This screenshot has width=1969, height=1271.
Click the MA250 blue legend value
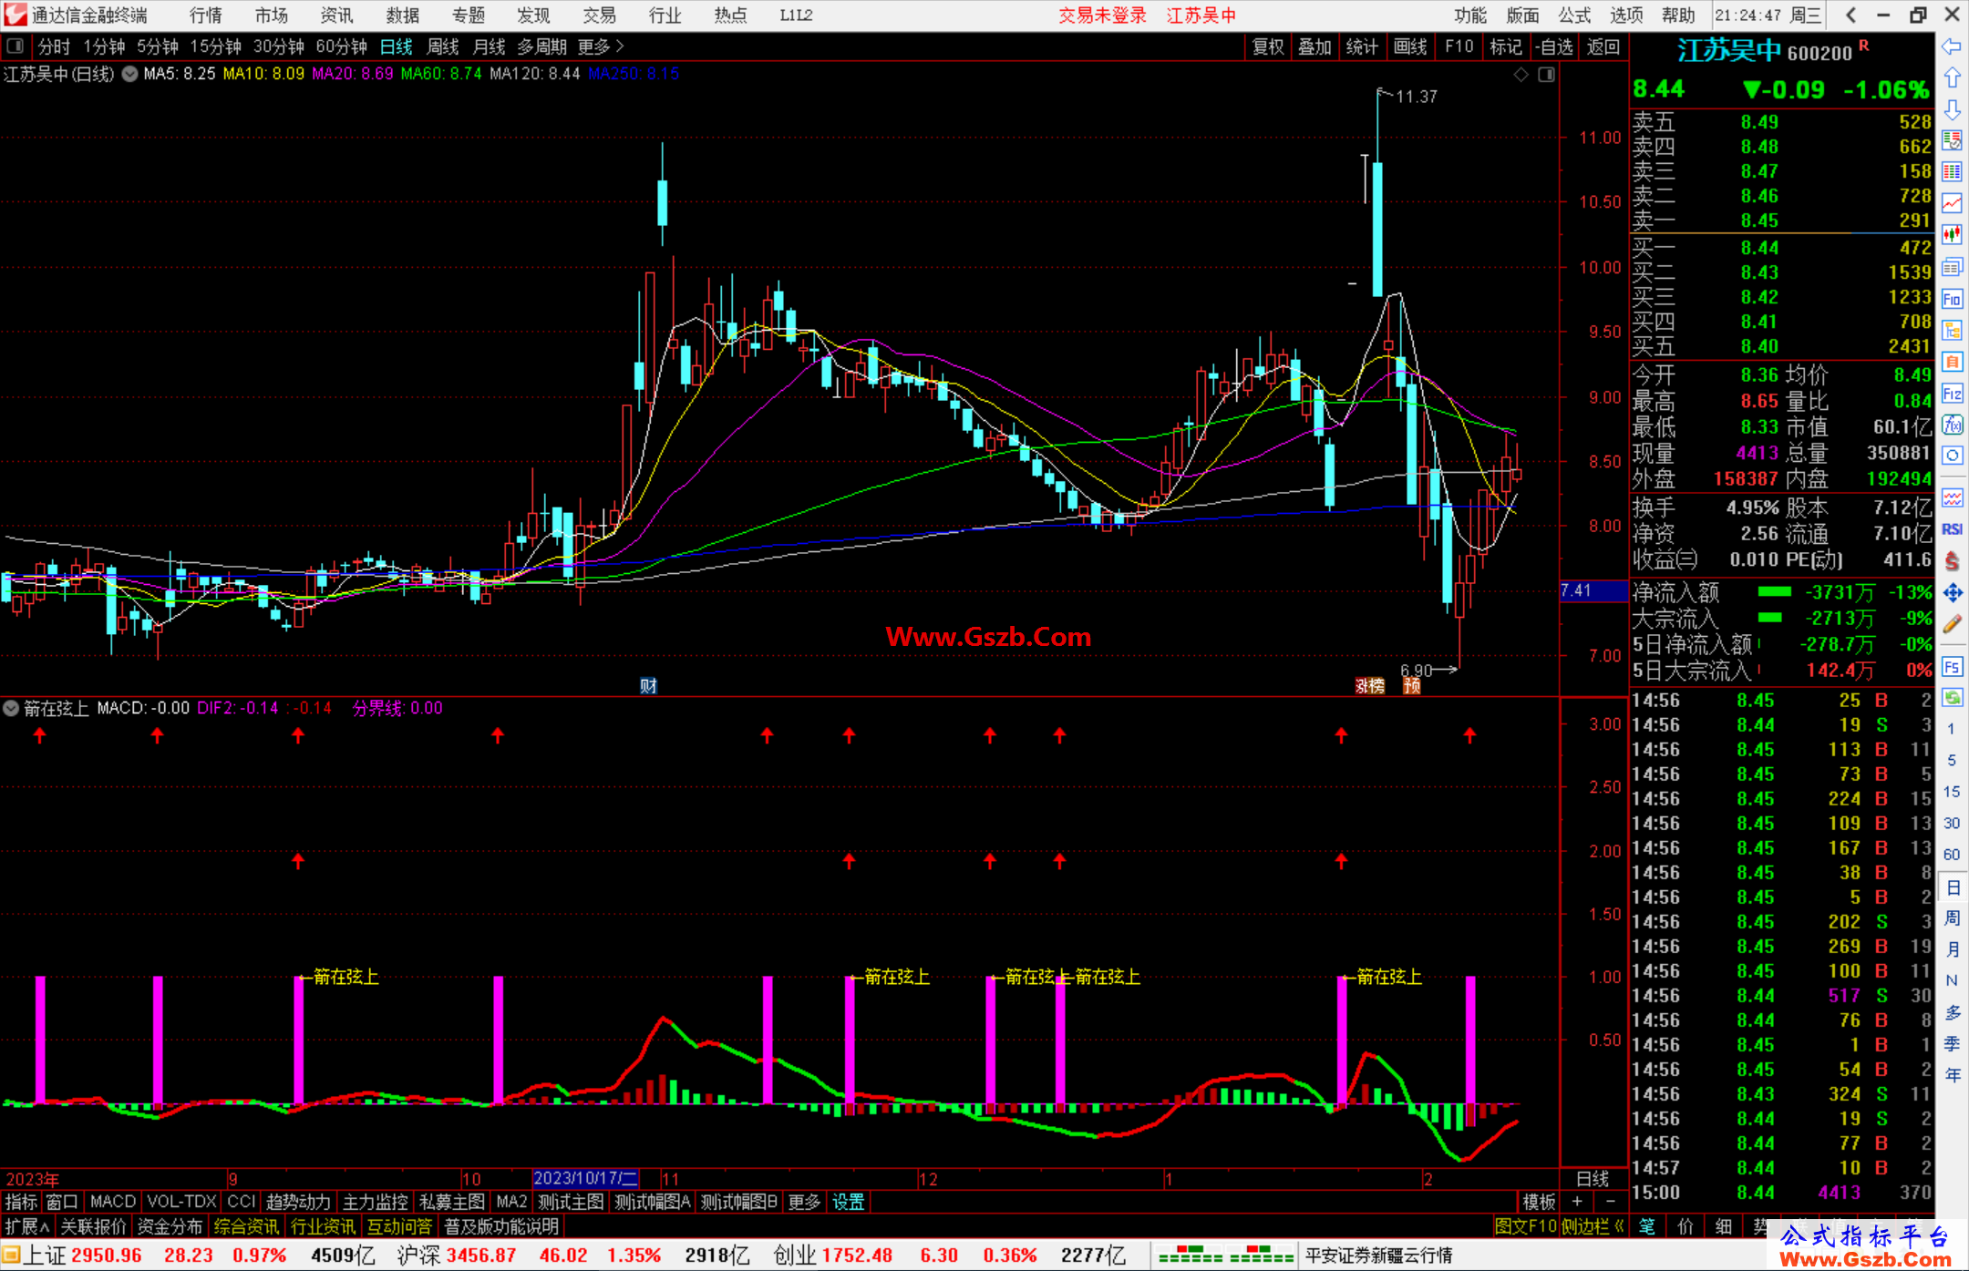coord(634,74)
